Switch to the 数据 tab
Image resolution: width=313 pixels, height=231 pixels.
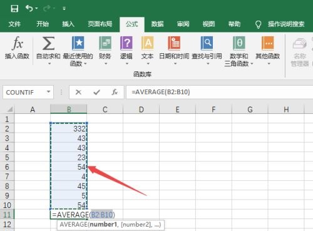[x=157, y=24]
